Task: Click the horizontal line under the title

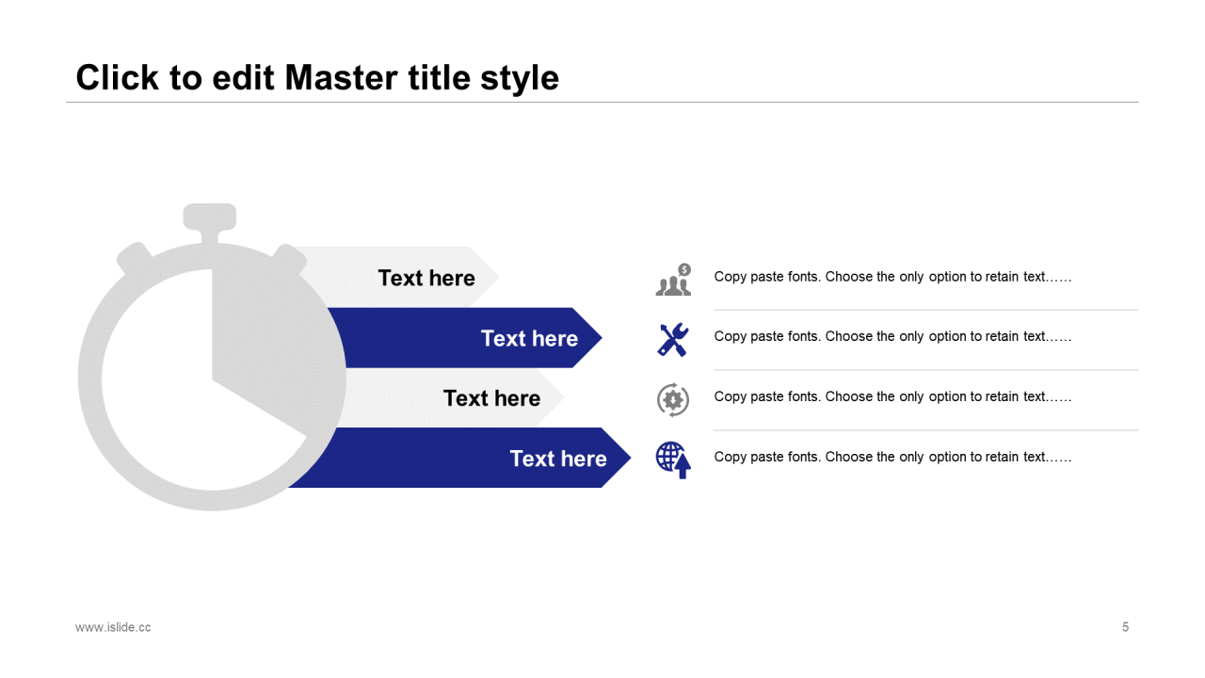Action: (x=602, y=102)
